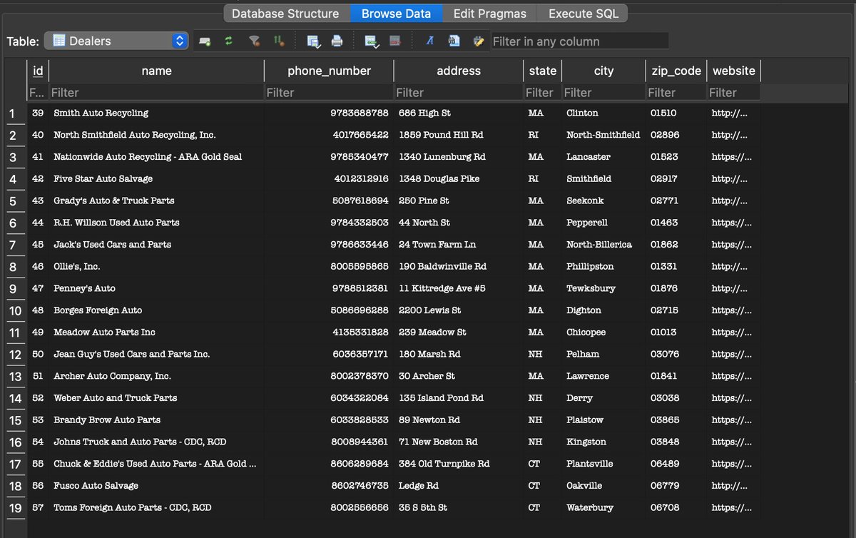Viewport: 856px width, 538px height.
Task: Click the table row icon left of refresh
Action: tap(205, 41)
